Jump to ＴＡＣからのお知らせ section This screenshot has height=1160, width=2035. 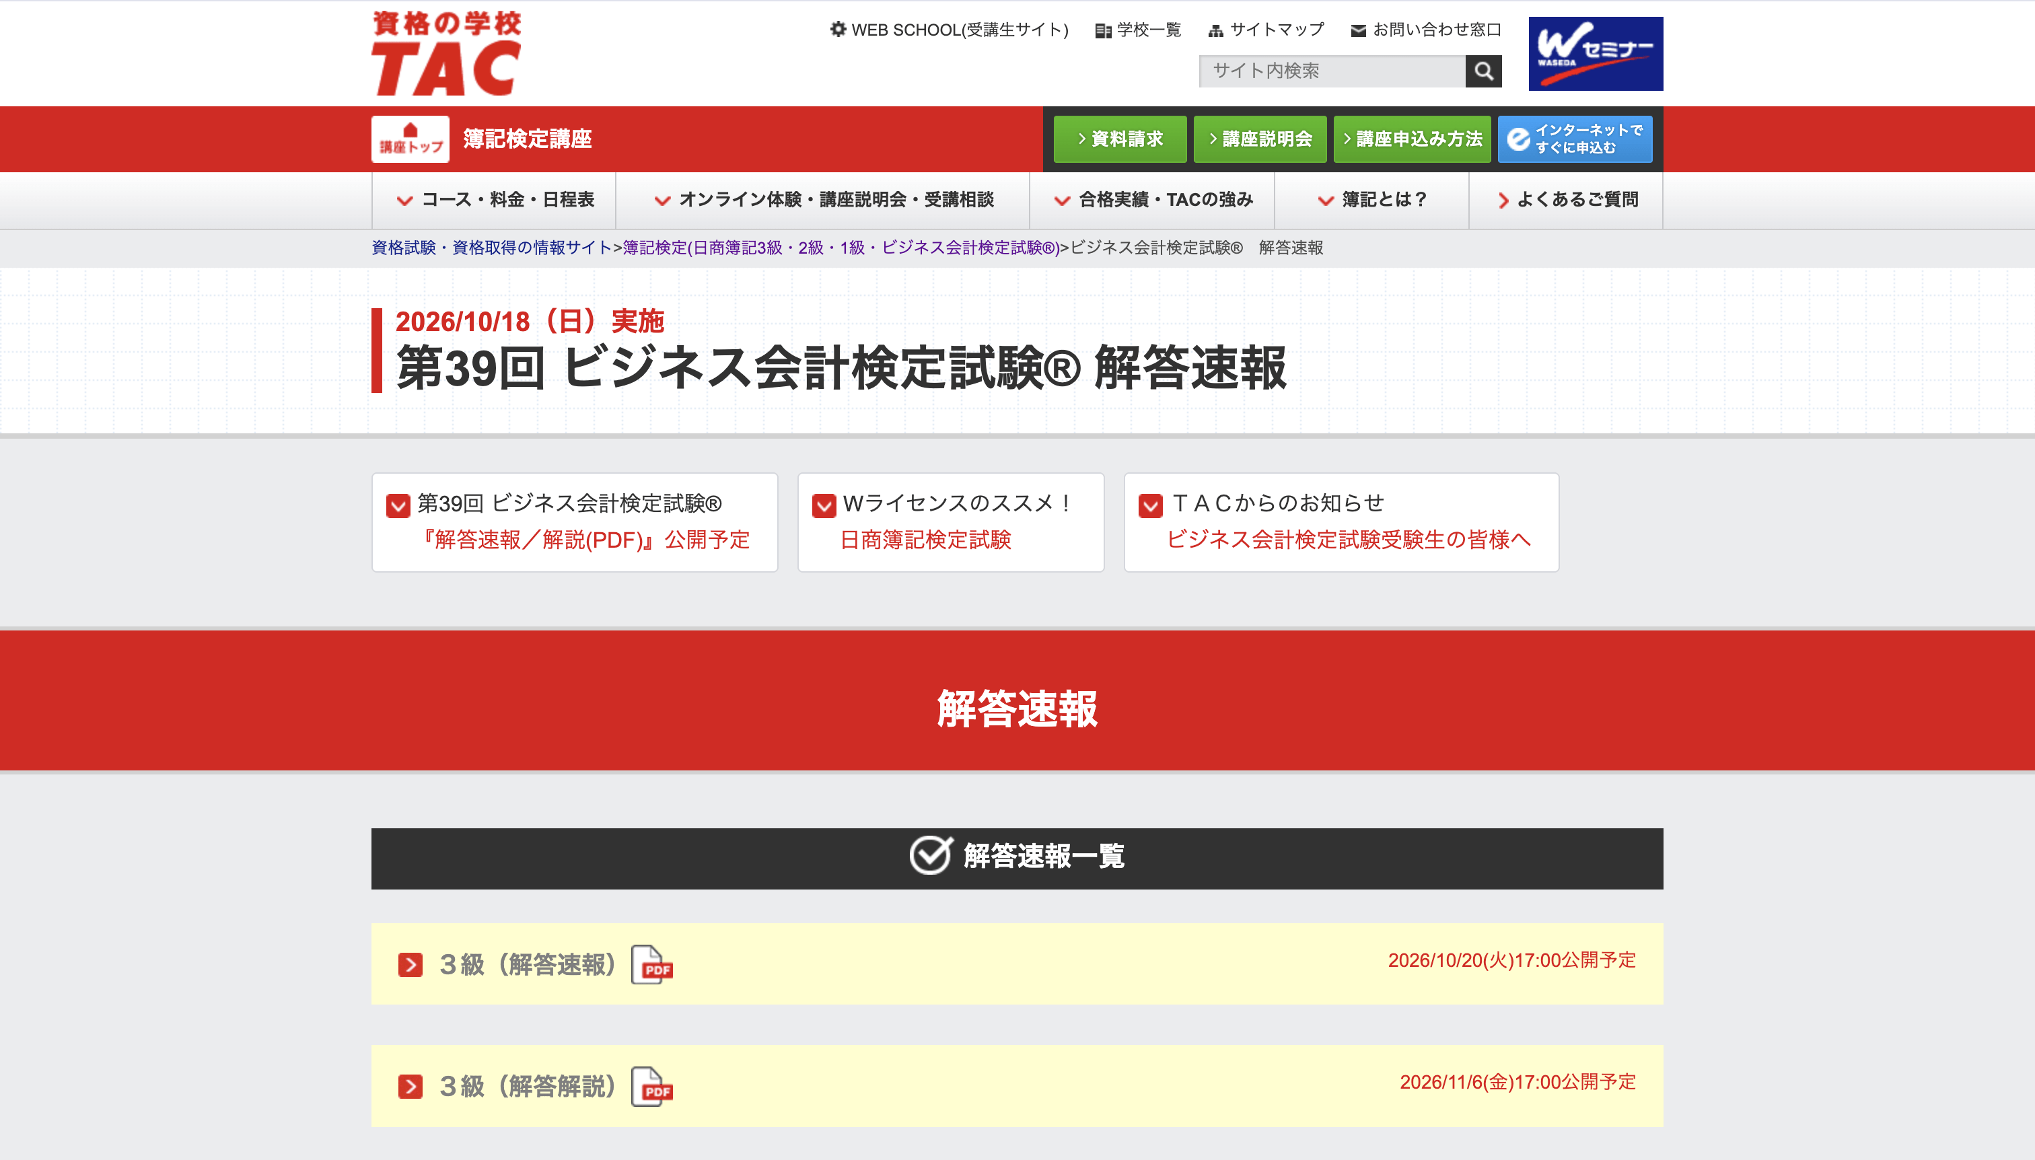click(1341, 522)
